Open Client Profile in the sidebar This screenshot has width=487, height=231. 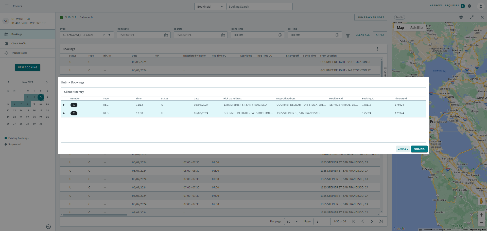[19, 44]
